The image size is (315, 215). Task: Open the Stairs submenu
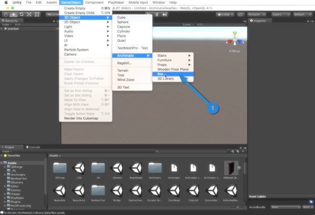(173, 55)
